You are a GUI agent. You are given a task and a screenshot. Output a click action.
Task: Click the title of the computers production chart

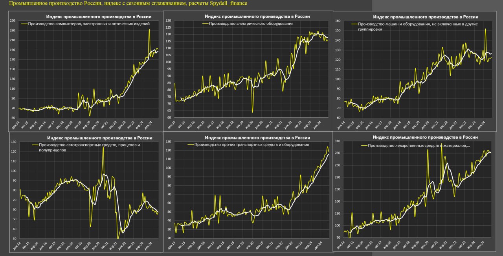pyautogui.click(x=99, y=16)
